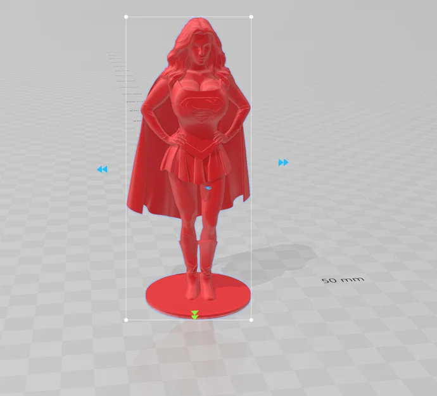Click the small blue arrow handle at model center

coord(208,189)
